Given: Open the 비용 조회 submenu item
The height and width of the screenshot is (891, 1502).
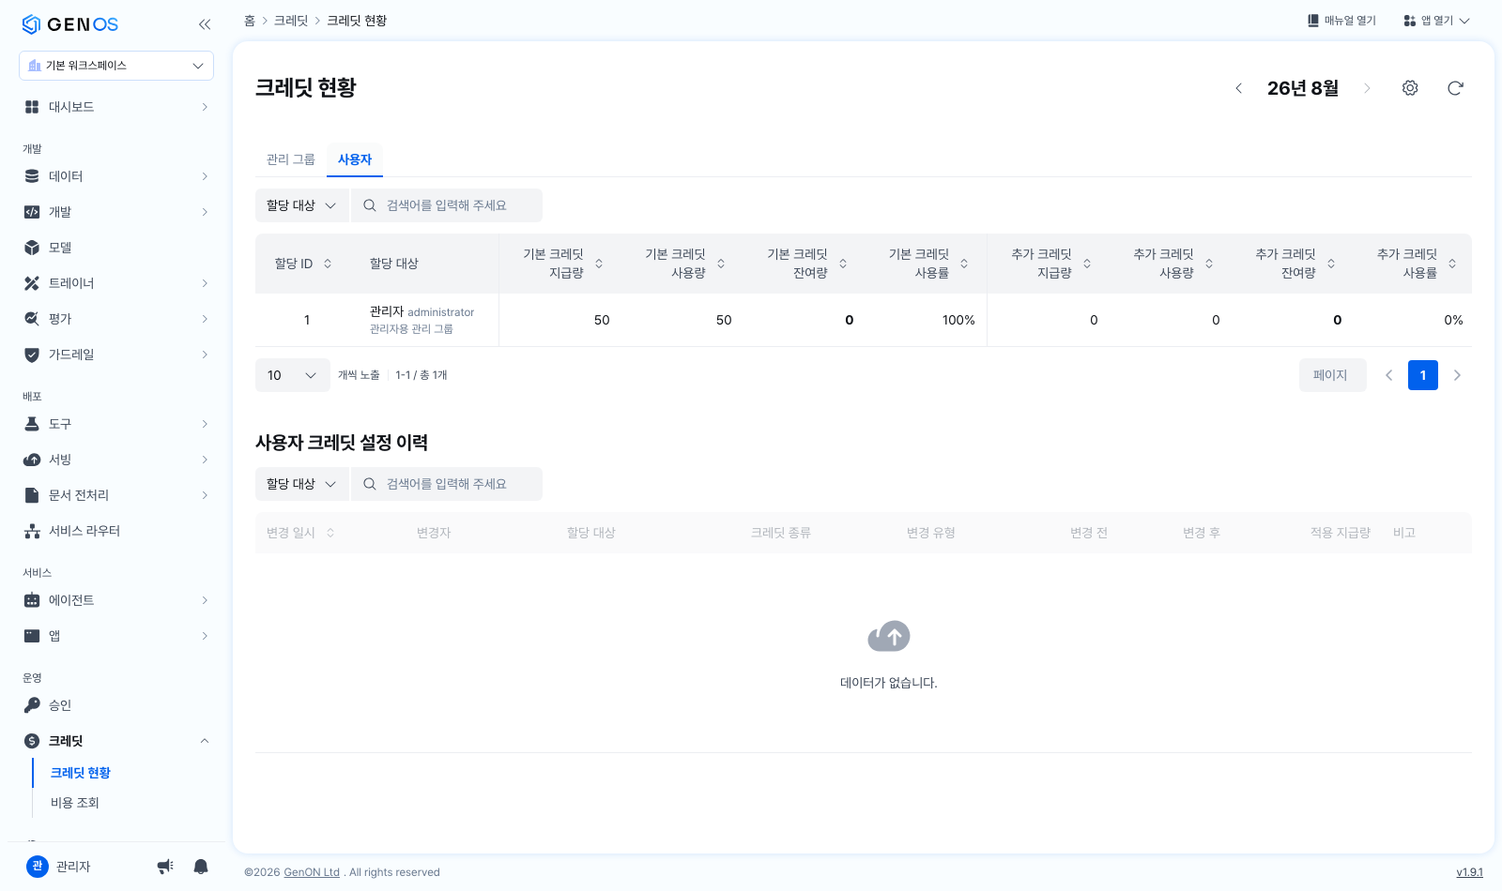Looking at the screenshot, I should click(x=75, y=803).
